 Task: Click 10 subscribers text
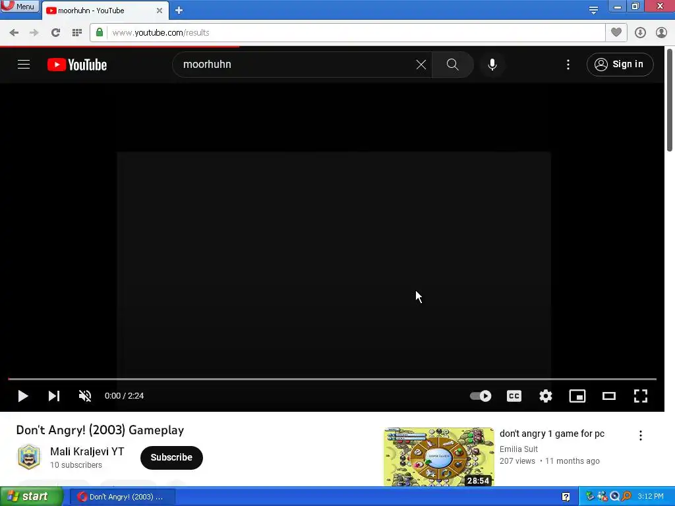pos(76,465)
